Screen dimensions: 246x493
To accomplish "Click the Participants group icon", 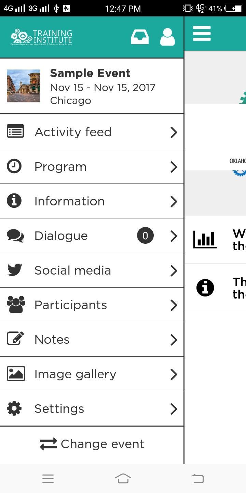I will coord(16,305).
